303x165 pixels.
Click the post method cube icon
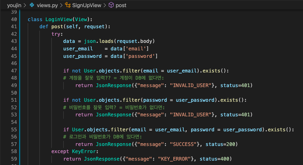pos(111,5)
